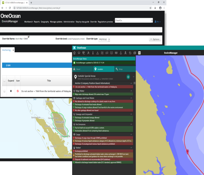
Task: Click the OneOcean app logo icon
Action: 74,48
